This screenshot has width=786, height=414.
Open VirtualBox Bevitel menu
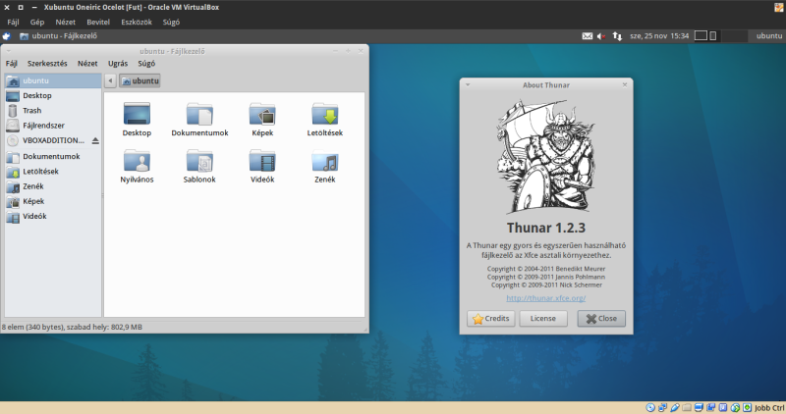pyautogui.click(x=98, y=22)
